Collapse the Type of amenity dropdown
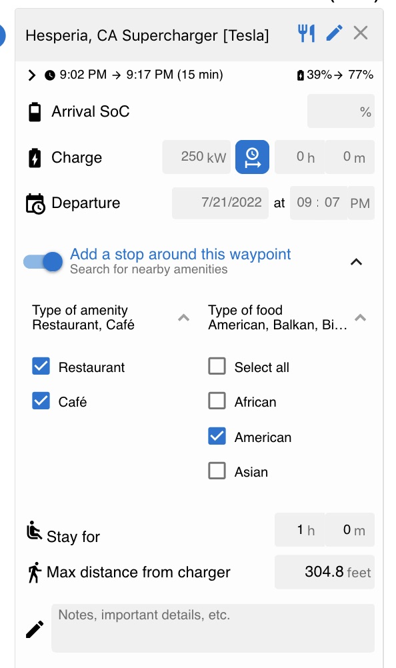This screenshot has height=668, width=396. coord(183,317)
